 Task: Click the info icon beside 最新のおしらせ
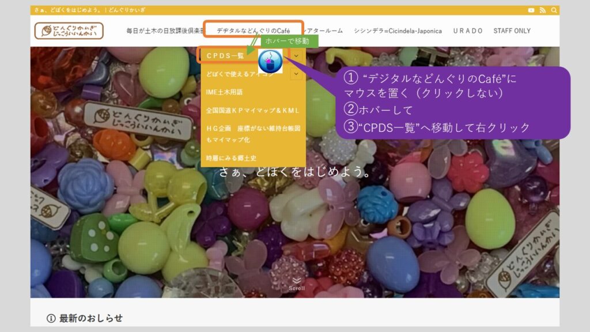pyautogui.click(x=51, y=318)
